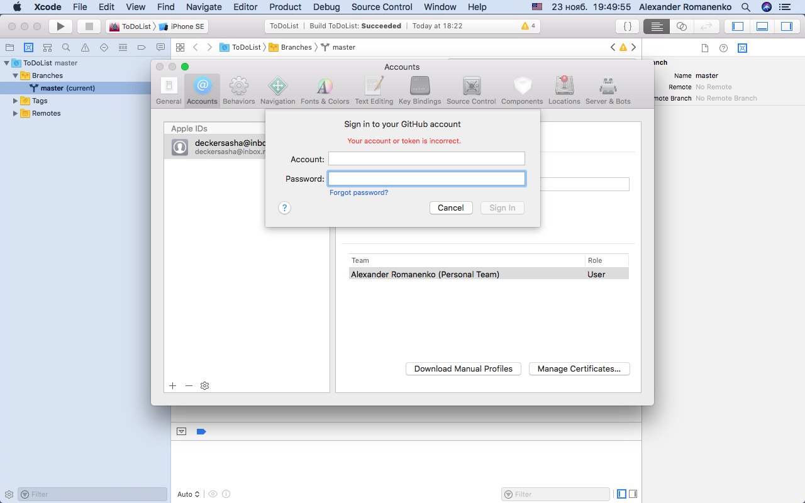The width and height of the screenshot is (805, 503).
Task: Open the code snippet library braces button
Action: tap(627, 26)
